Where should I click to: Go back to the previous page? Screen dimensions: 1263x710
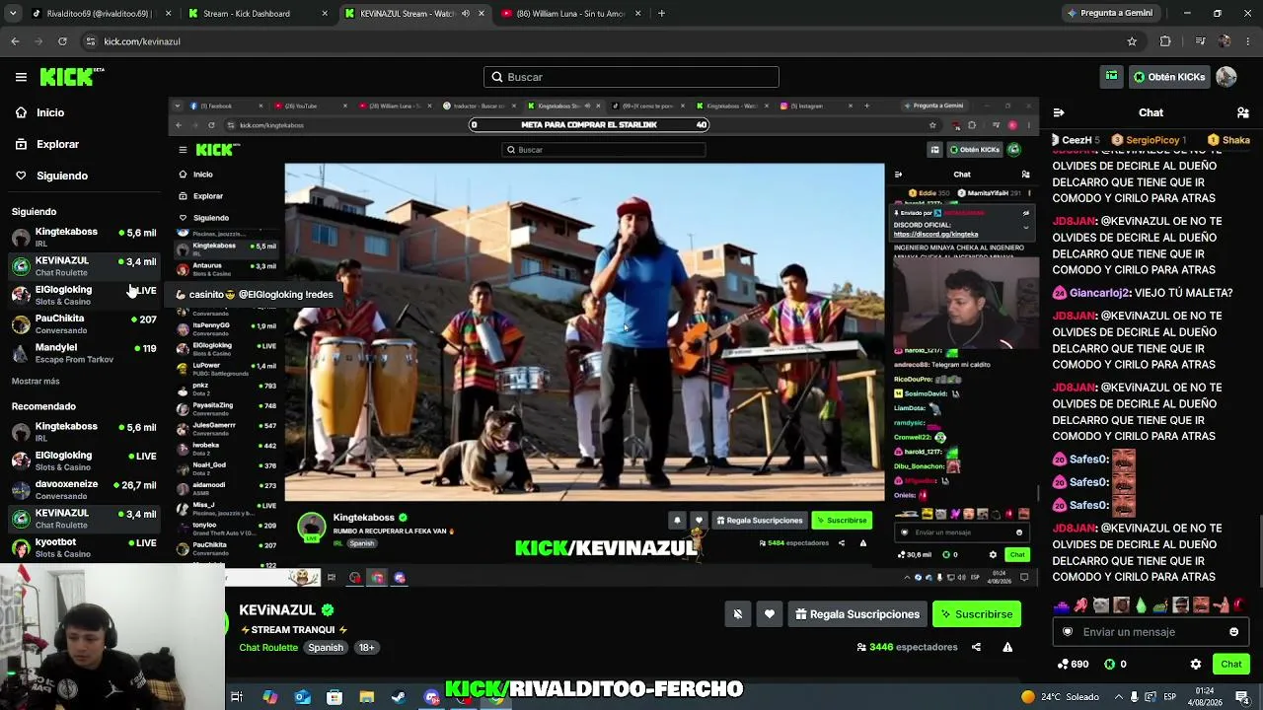(x=15, y=41)
